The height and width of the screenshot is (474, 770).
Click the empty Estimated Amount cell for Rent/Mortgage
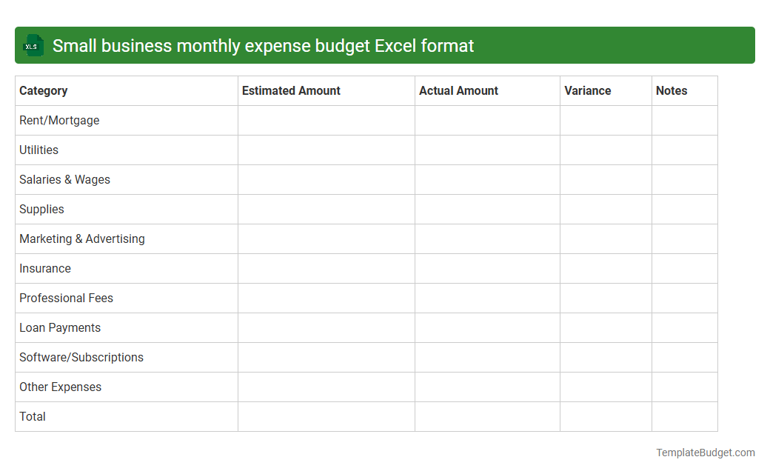point(326,120)
